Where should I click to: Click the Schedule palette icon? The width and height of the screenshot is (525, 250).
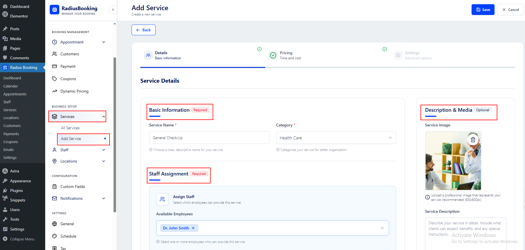point(55,236)
